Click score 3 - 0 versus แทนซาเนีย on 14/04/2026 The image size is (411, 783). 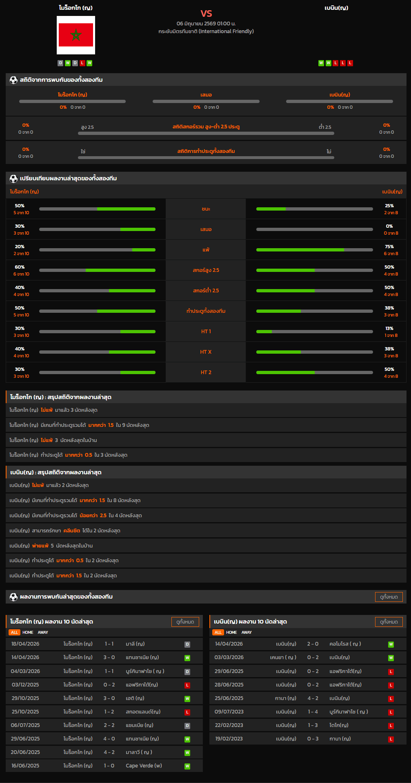[109, 657]
